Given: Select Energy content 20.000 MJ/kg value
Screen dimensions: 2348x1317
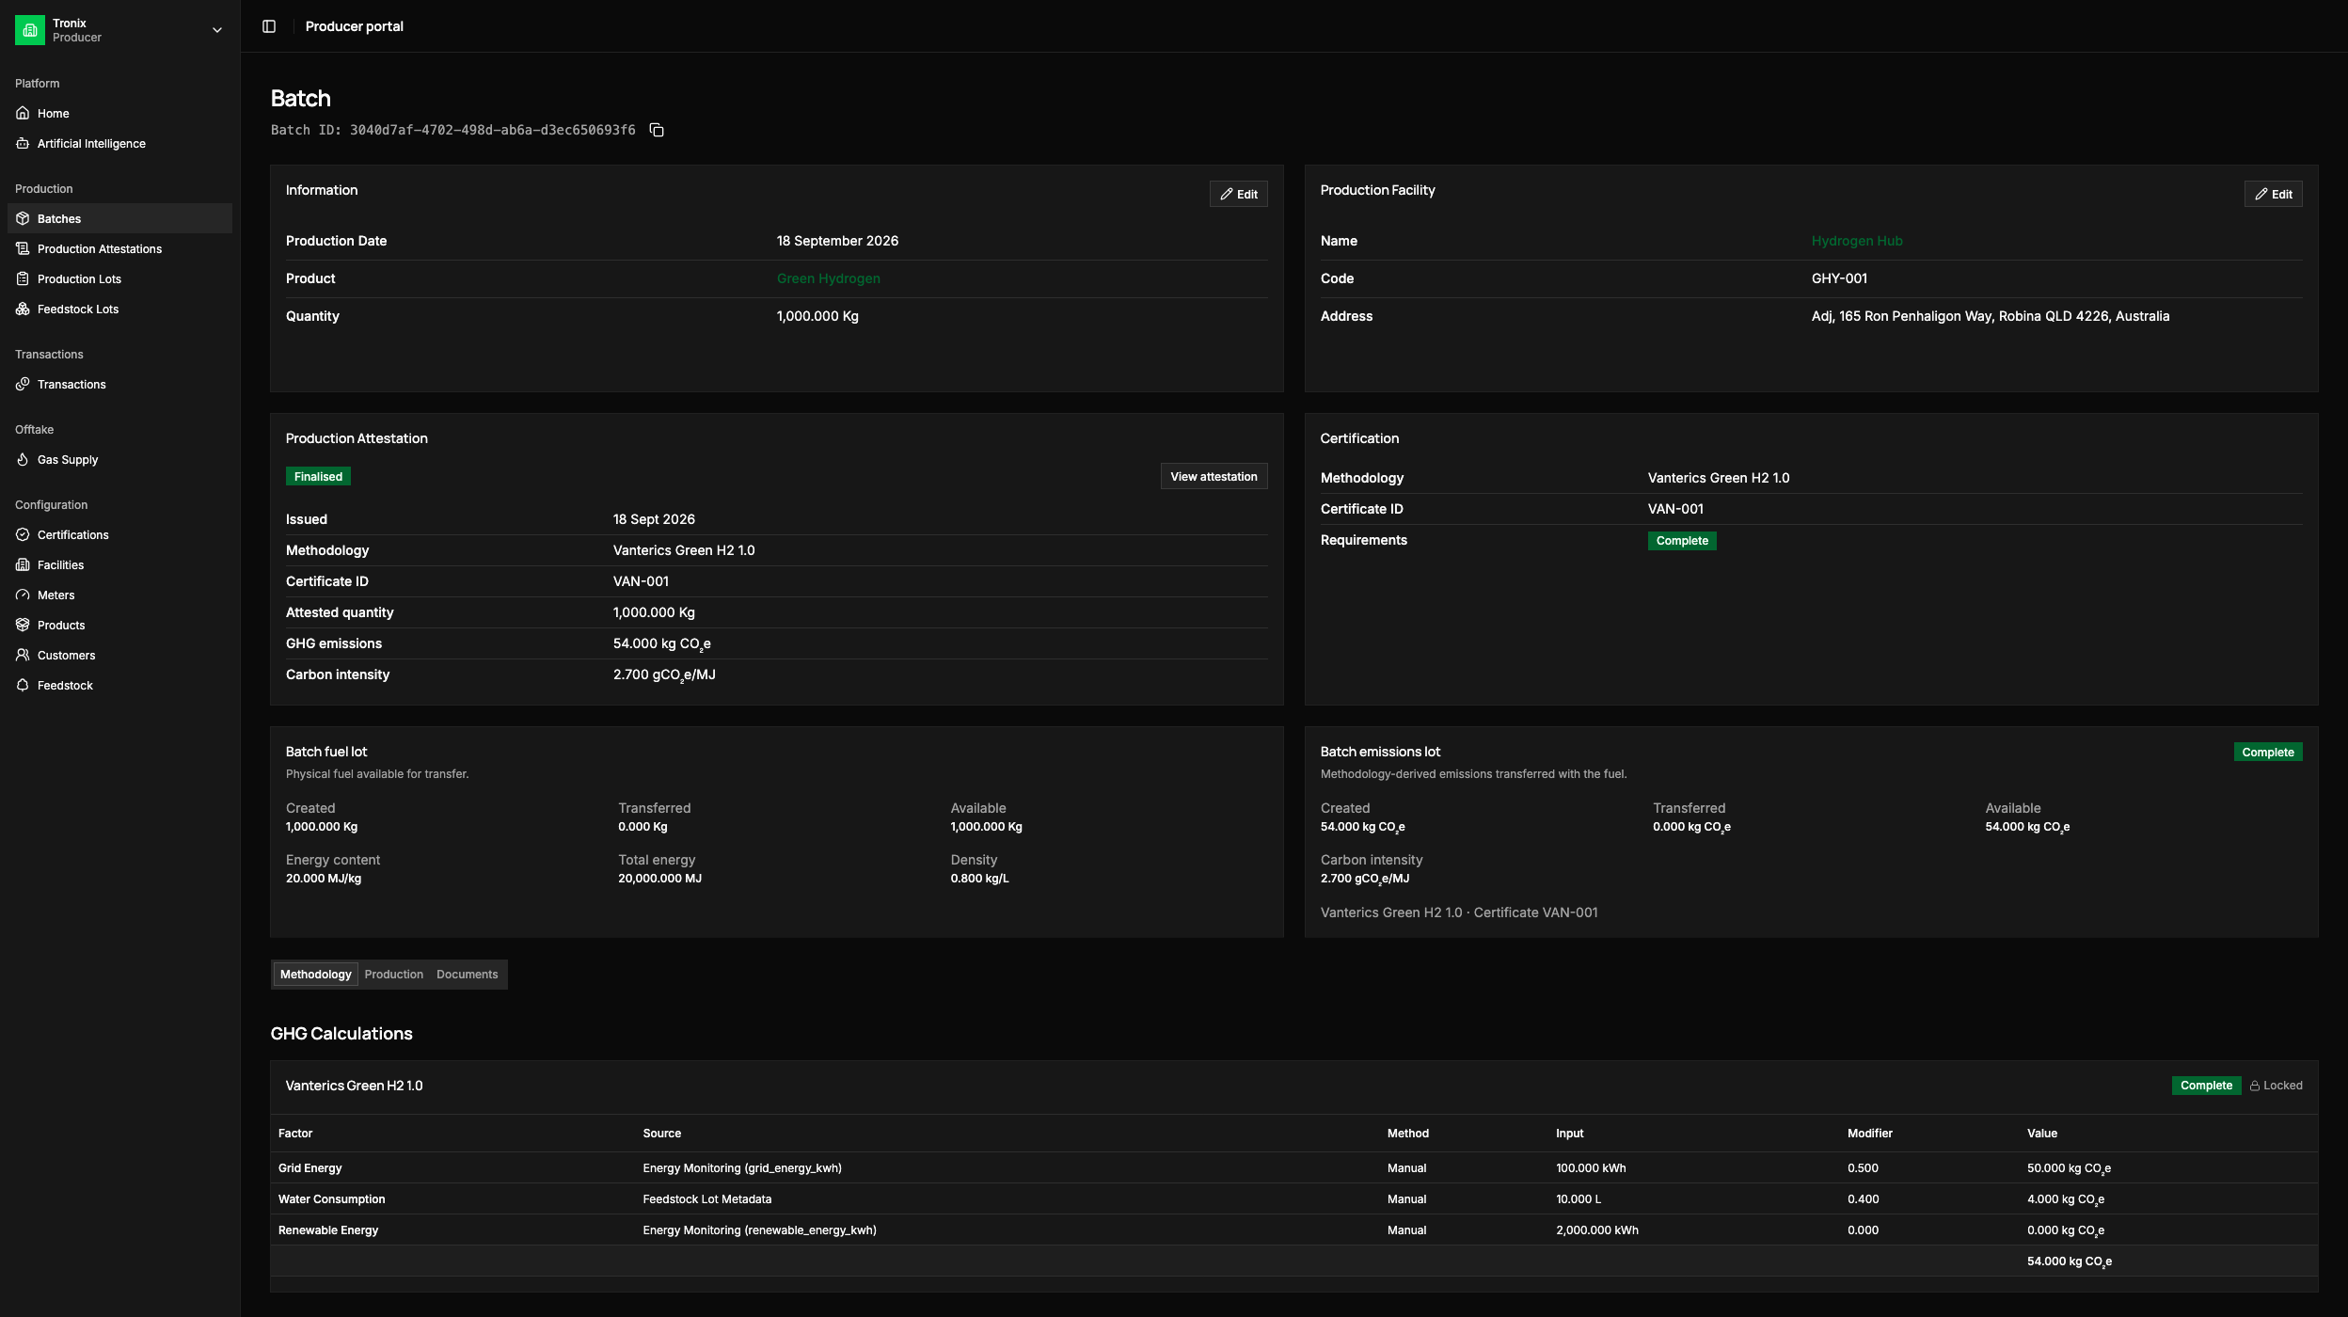Looking at the screenshot, I should [x=323, y=879].
